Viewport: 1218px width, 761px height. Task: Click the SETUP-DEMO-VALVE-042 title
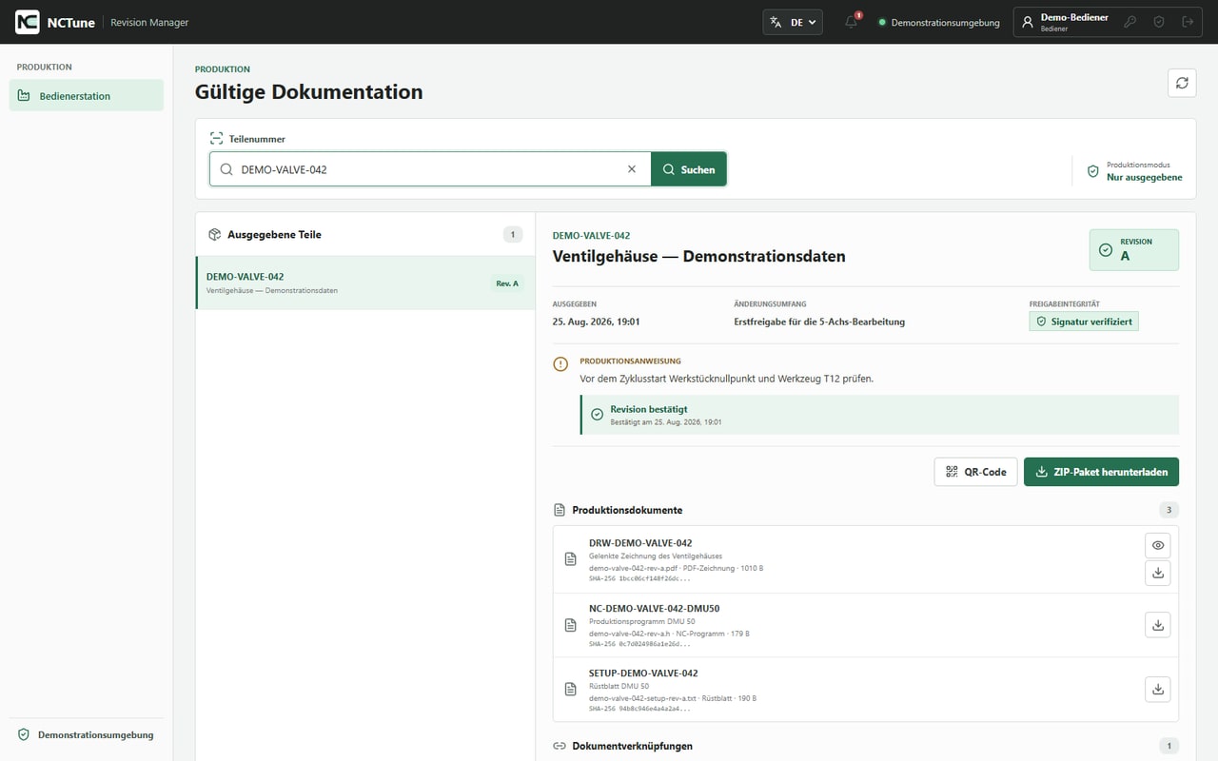pyautogui.click(x=643, y=673)
